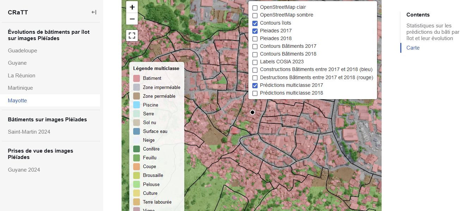Click the black point marker on map
The height and width of the screenshot is (211, 475).
[x=252, y=112]
